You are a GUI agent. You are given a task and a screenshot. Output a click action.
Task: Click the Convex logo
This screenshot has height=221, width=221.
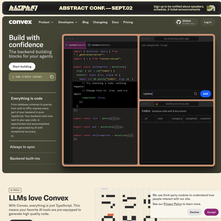point(20,22)
